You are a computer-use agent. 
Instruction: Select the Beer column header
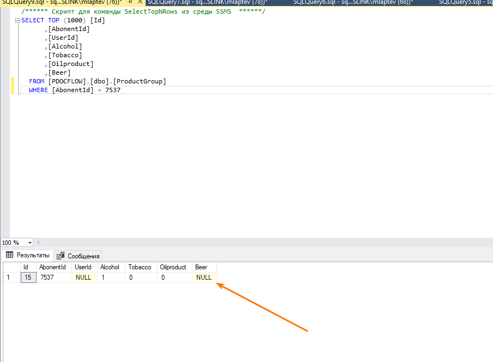[x=205, y=267]
